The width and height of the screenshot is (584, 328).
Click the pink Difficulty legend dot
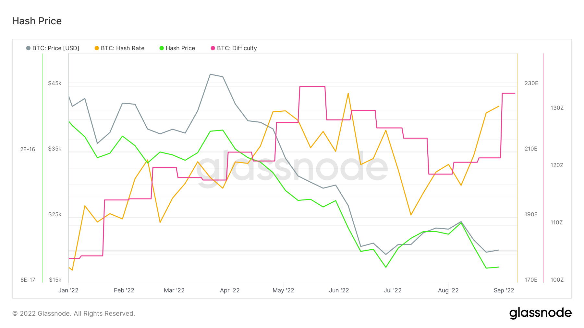(x=213, y=48)
